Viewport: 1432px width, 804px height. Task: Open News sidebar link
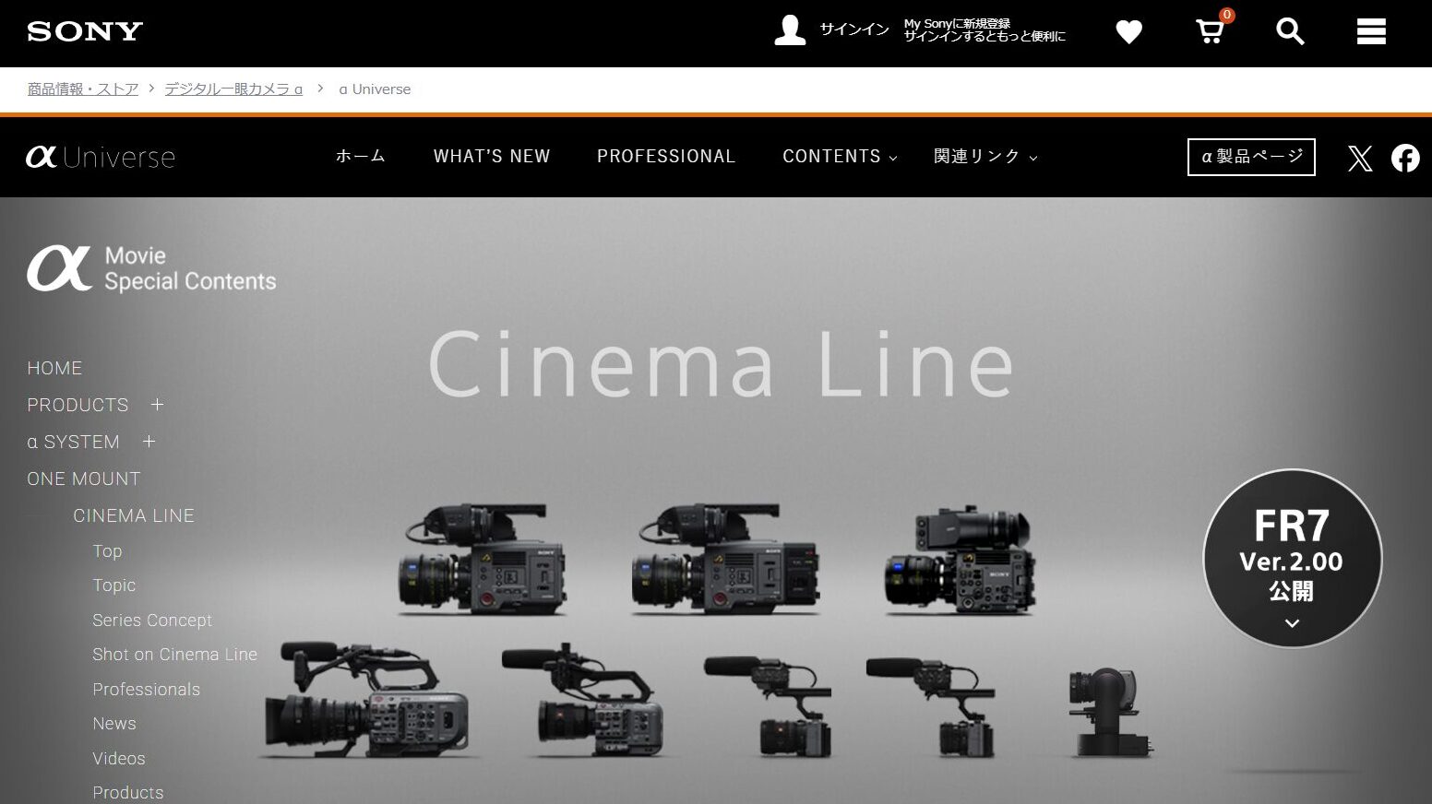click(x=114, y=724)
